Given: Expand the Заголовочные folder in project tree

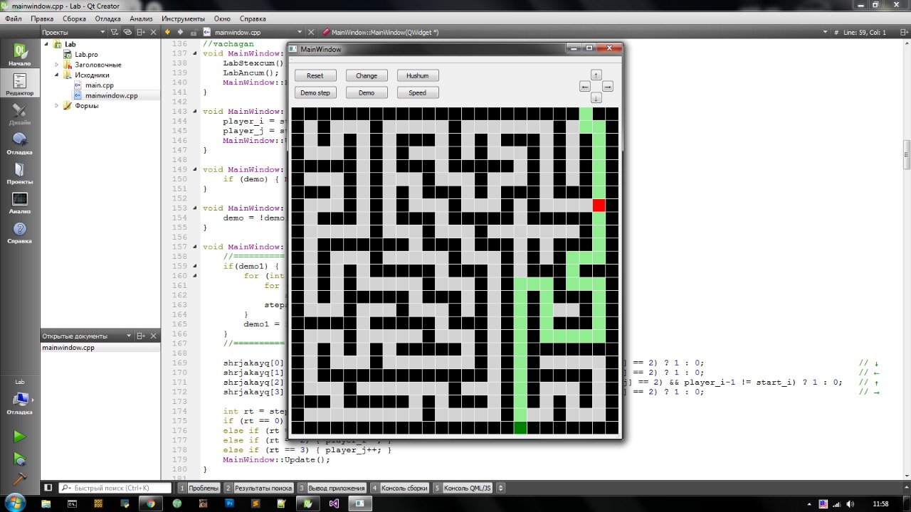Looking at the screenshot, I should coord(57,65).
